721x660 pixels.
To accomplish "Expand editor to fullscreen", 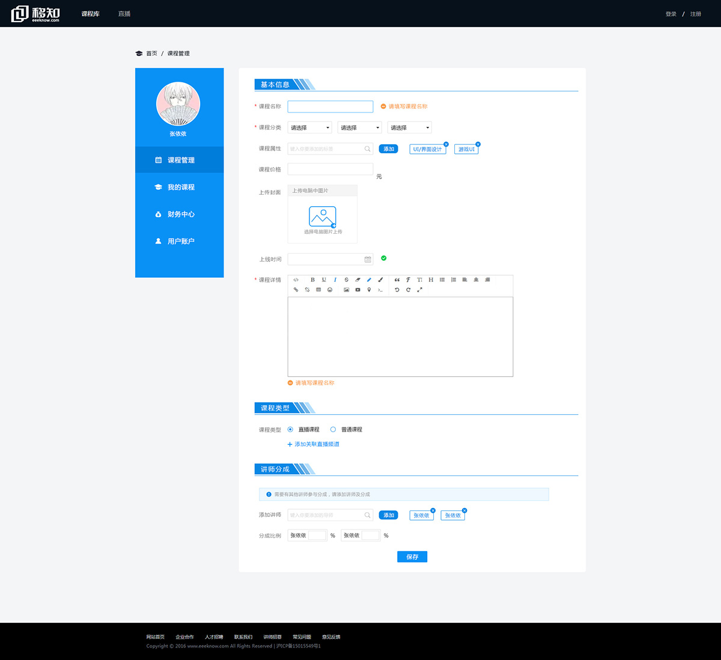I will click(x=419, y=290).
